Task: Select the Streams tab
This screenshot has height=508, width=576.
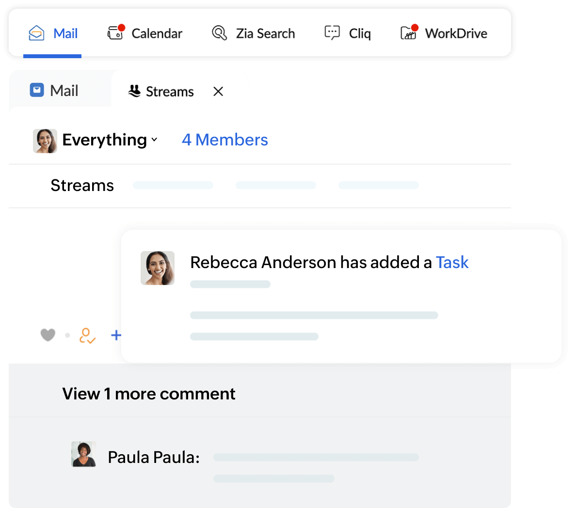Action: (169, 92)
